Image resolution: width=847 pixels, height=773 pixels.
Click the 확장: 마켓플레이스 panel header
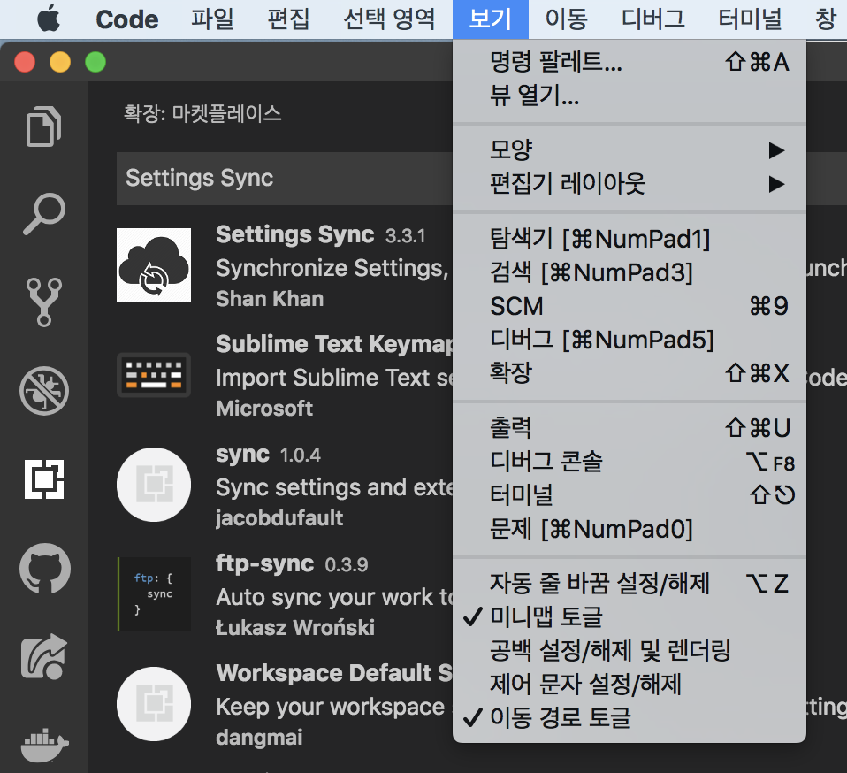click(x=202, y=113)
